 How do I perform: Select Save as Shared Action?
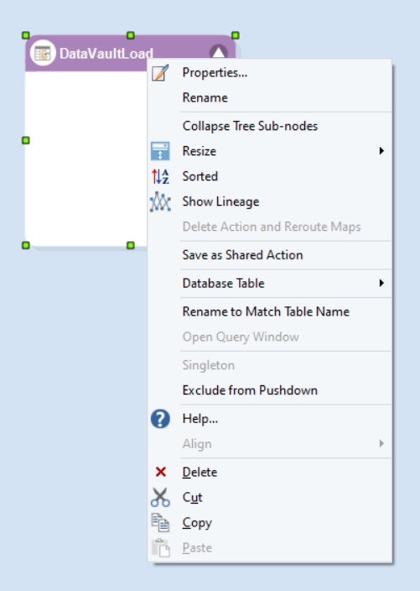click(269, 255)
